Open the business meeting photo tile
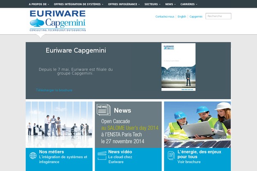The width and height of the screenshot is (257, 171). point(59,124)
